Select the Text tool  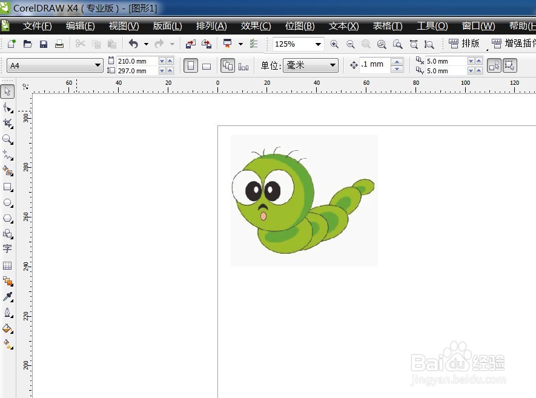(7, 248)
